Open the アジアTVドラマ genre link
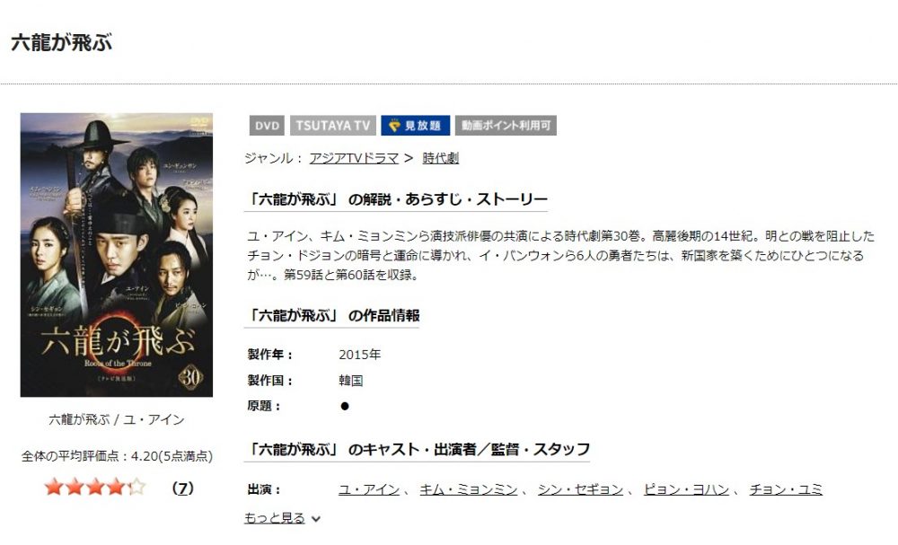This screenshot has width=898, height=545. pyautogui.click(x=354, y=158)
